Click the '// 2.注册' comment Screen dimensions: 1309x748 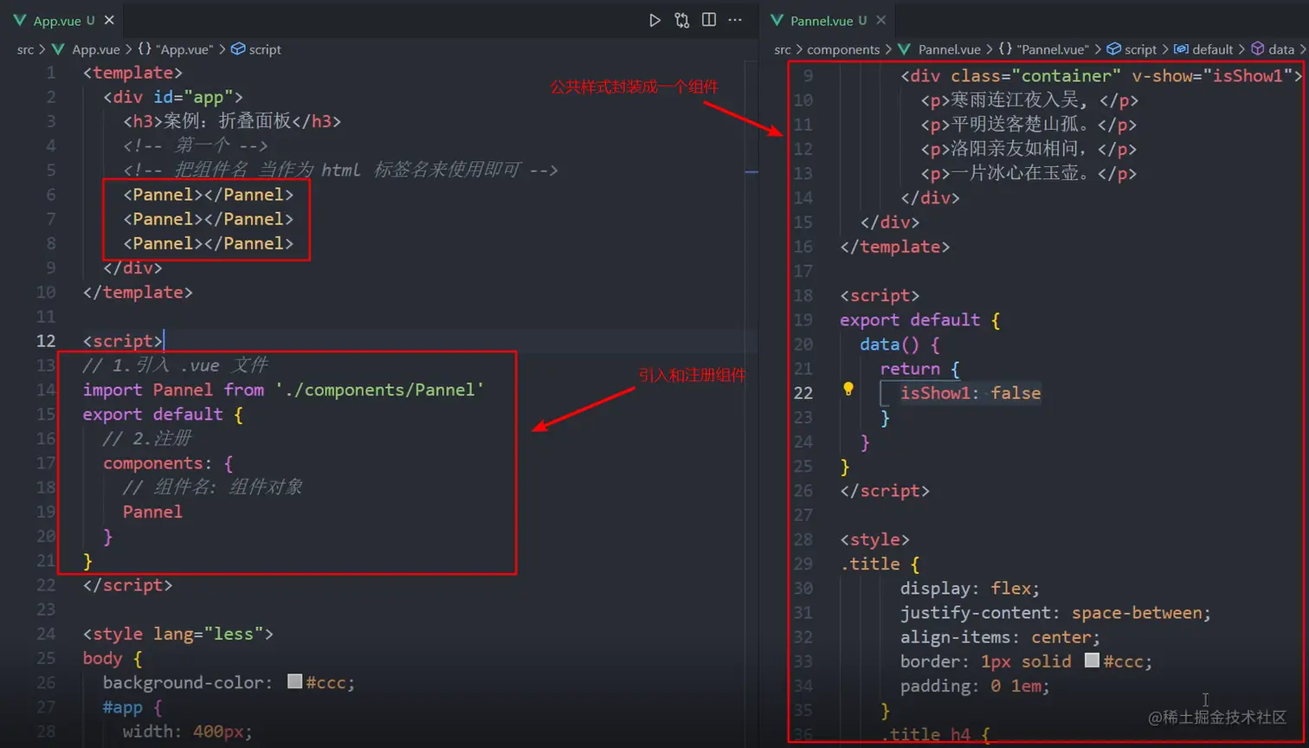147,438
